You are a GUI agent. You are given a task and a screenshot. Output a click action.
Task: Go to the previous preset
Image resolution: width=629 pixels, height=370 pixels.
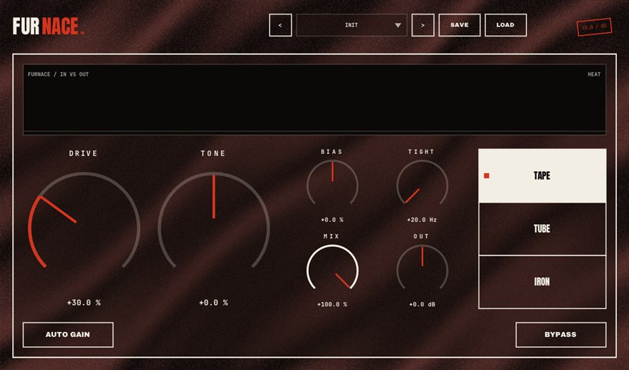pyautogui.click(x=280, y=25)
